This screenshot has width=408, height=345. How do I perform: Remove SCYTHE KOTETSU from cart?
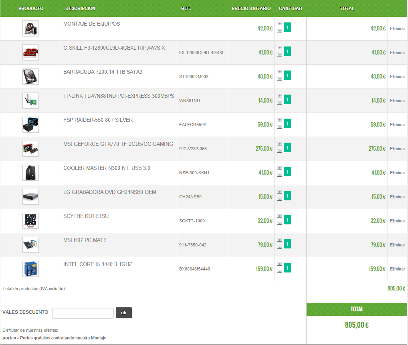pos(397,221)
